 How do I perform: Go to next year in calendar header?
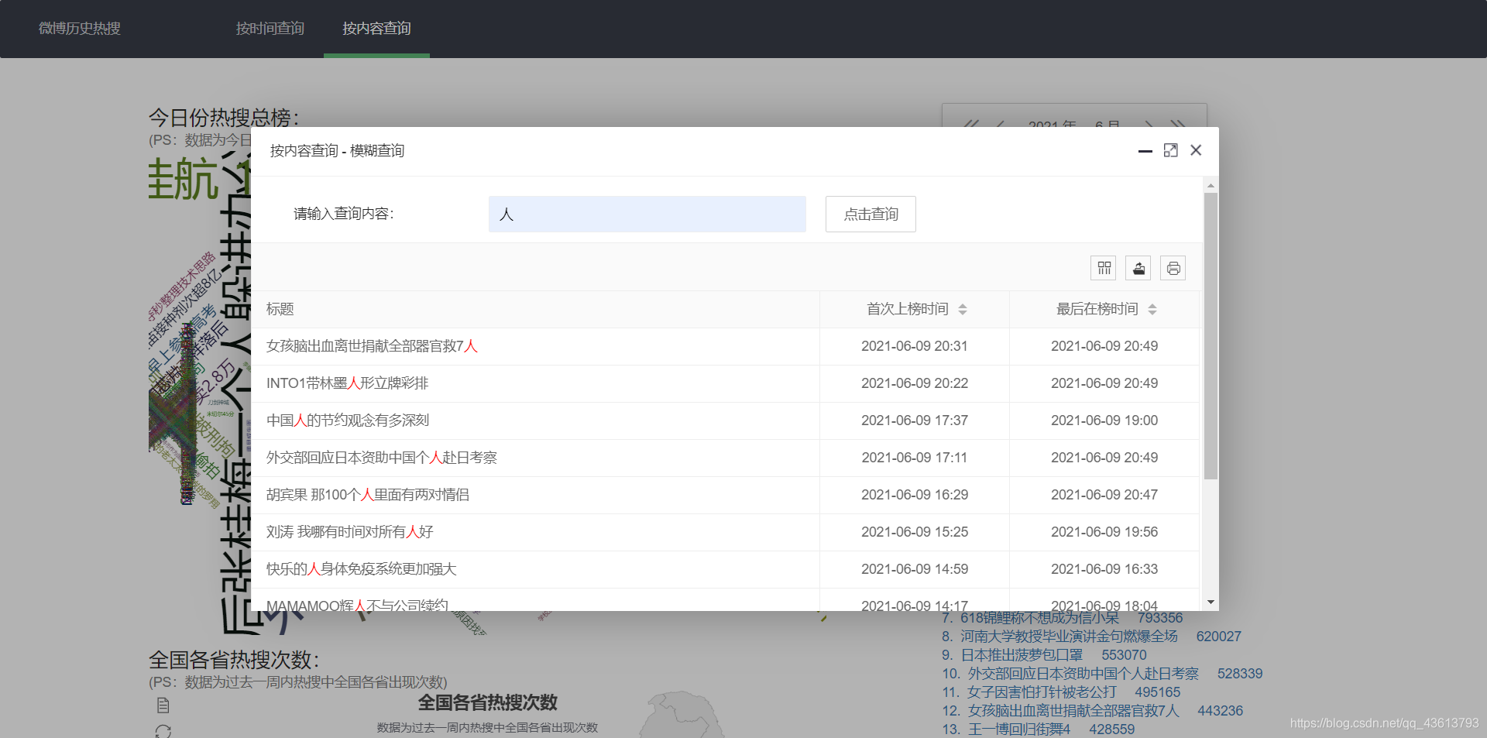tap(1178, 124)
